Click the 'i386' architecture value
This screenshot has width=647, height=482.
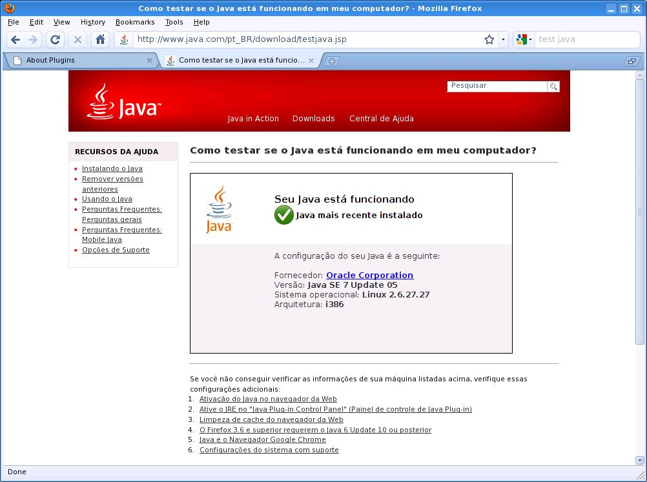334,305
